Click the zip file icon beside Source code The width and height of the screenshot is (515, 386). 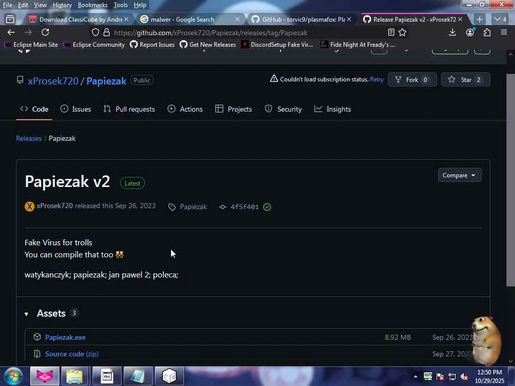click(37, 354)
